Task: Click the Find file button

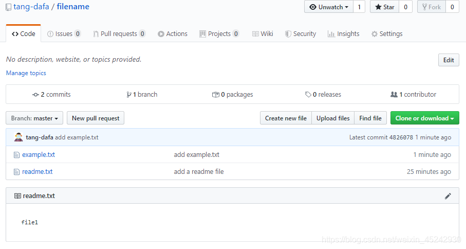Action: click(370, 118)
